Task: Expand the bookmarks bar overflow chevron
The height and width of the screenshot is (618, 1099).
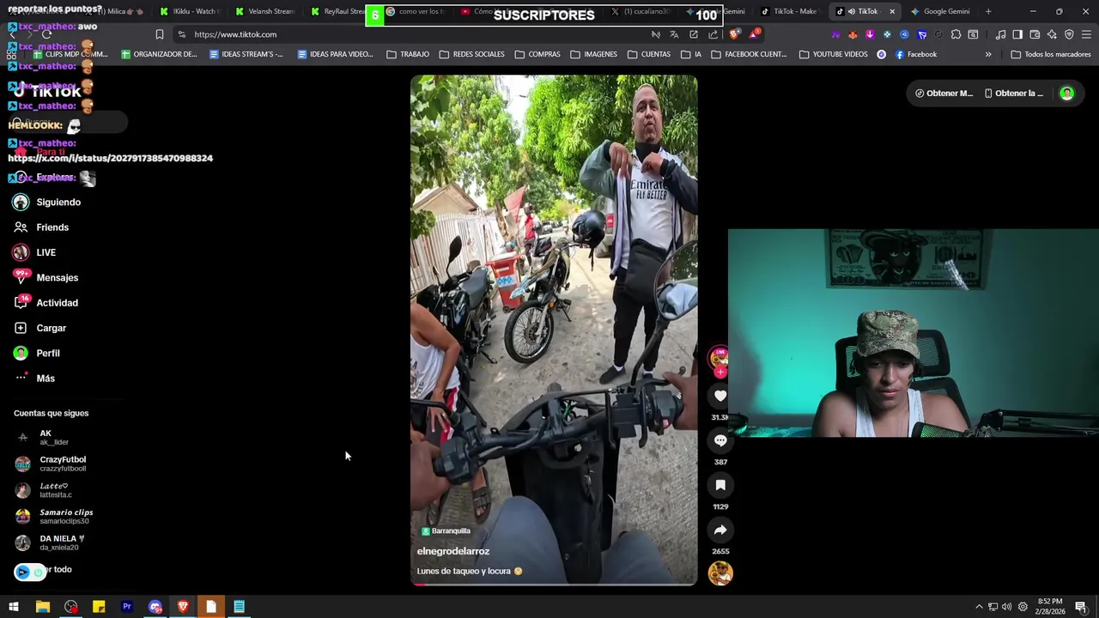Action: pyautogui.click(x=988, y=54)
